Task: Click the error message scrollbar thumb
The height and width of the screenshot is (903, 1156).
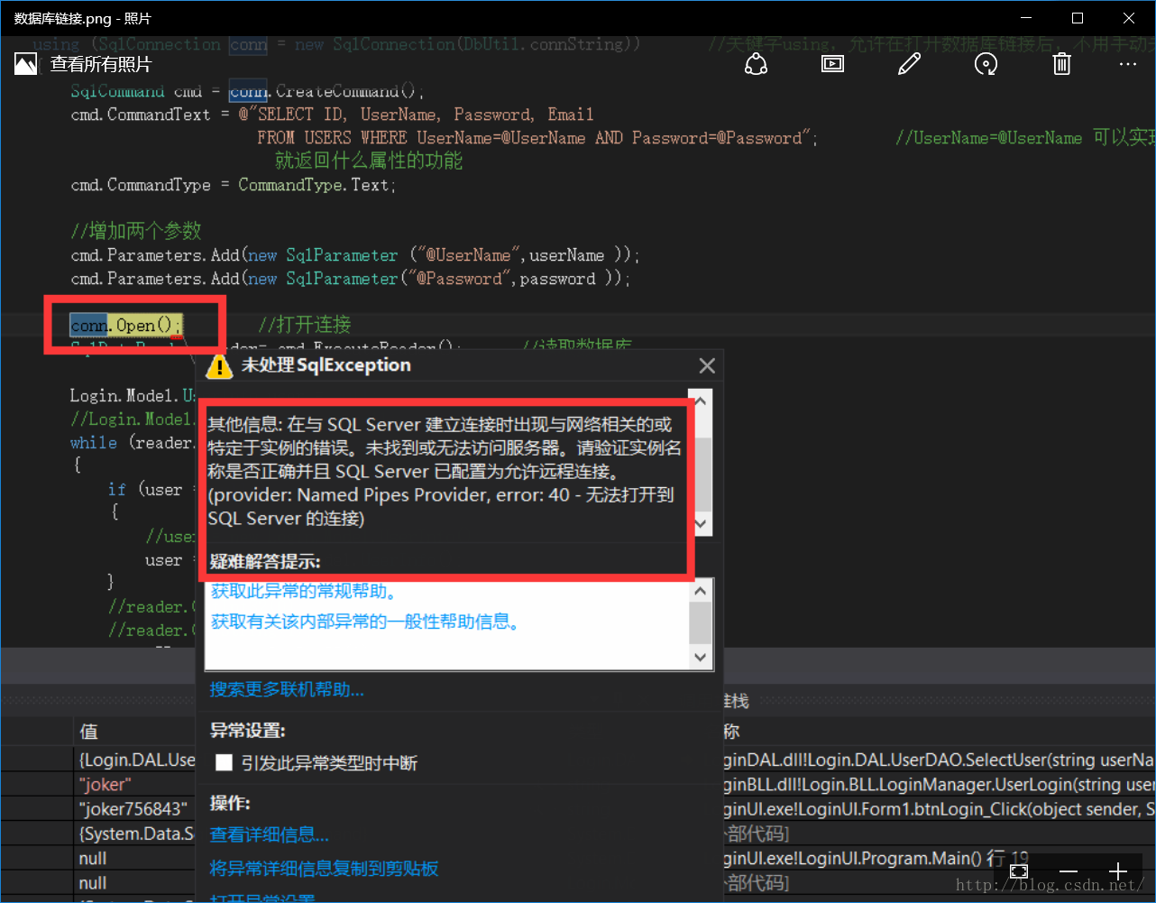Action: pos(702,474)
